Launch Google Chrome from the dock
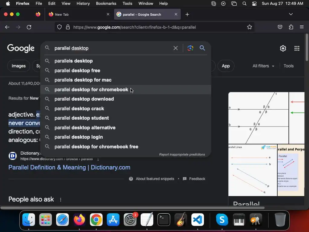This screenshot has height=232, width=309. point(96,220)
